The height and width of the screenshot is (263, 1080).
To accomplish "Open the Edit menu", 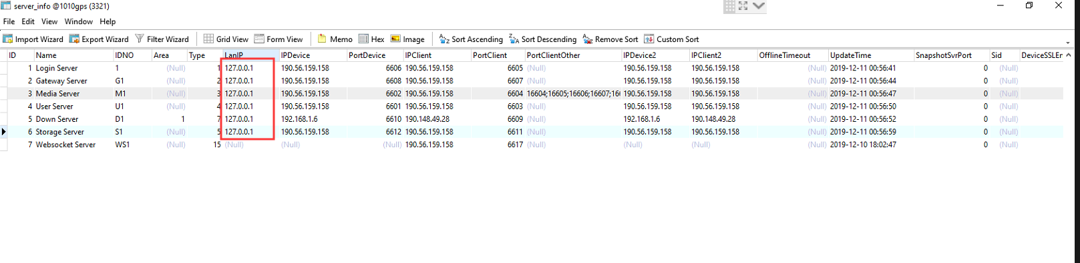I will tap(28, 21).
